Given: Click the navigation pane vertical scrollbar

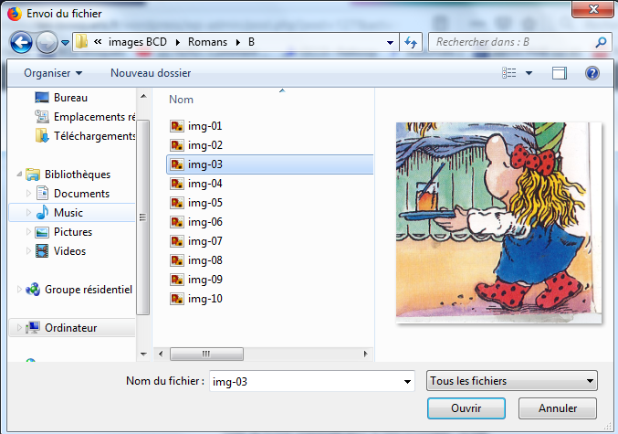Looking at the screenshot, I should [141, 216].
